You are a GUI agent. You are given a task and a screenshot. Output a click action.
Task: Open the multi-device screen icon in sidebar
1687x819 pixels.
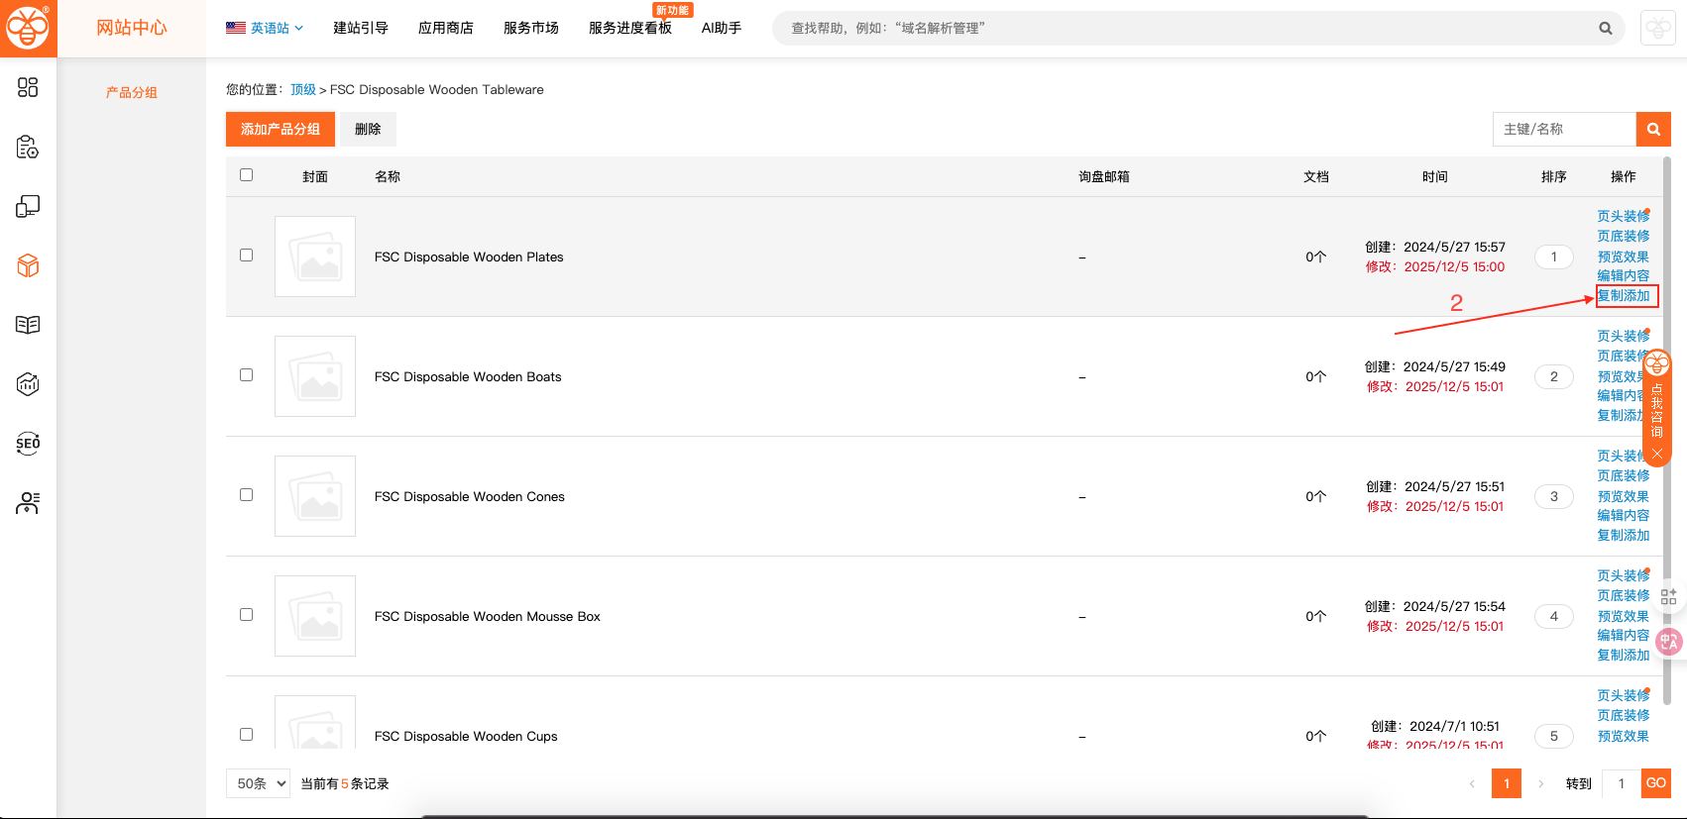28,206
